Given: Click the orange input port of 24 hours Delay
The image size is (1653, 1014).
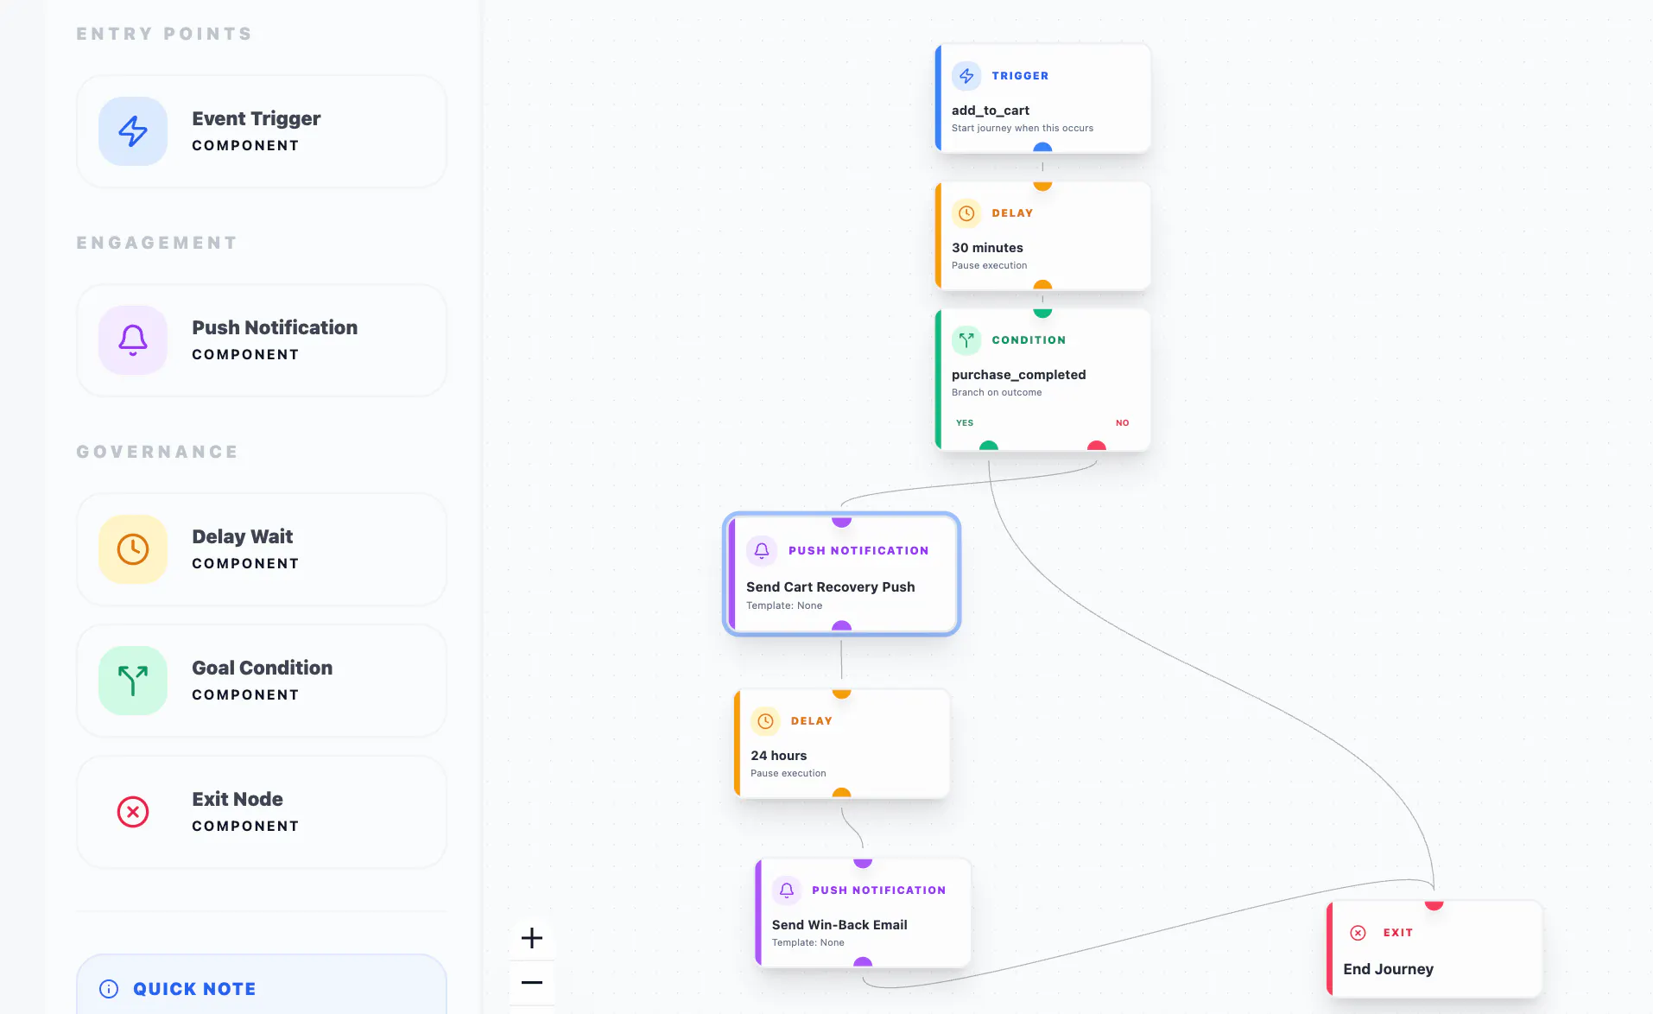Looking at the screenshot, I should pos(842,693).
